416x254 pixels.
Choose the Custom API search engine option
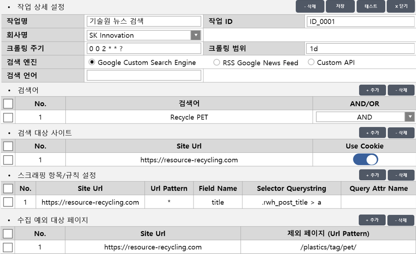tap(311, 62)
